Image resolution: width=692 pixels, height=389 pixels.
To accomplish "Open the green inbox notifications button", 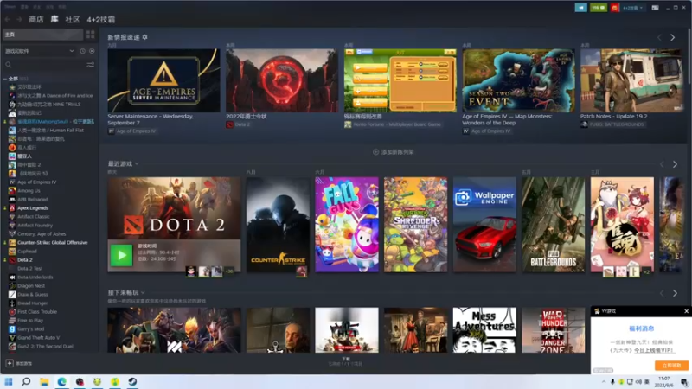I will click(599, 8).
